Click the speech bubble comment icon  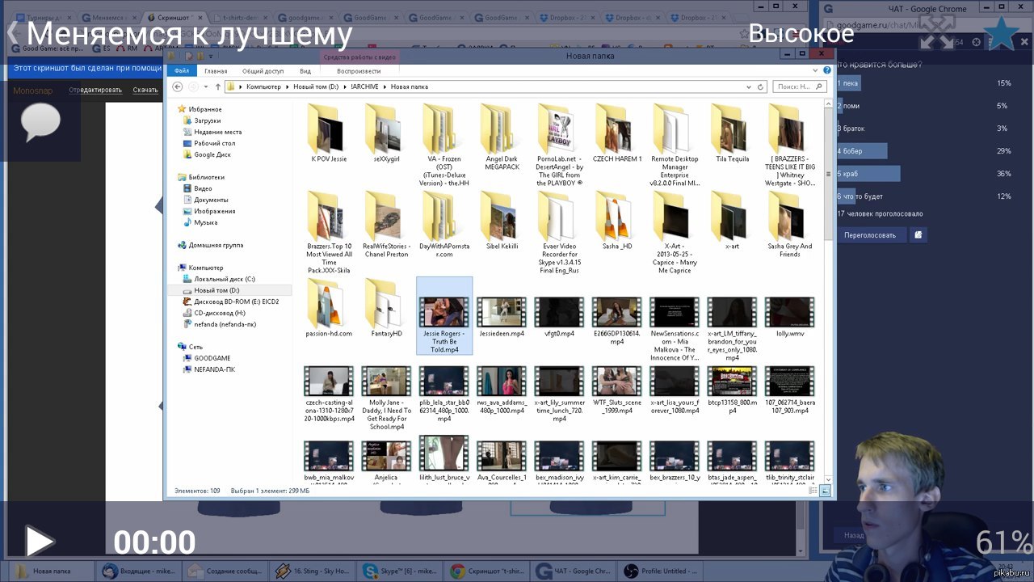(x=40, y=123)
